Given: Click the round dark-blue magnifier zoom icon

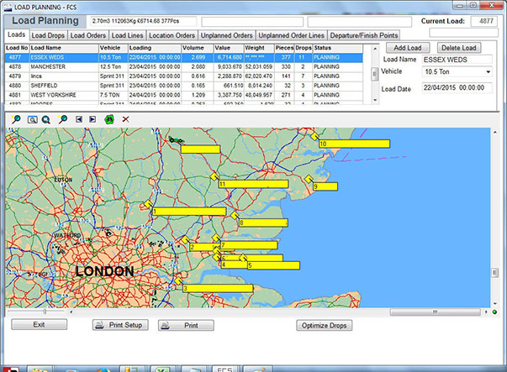Looking at the screenshot, I should pos(45,120).
